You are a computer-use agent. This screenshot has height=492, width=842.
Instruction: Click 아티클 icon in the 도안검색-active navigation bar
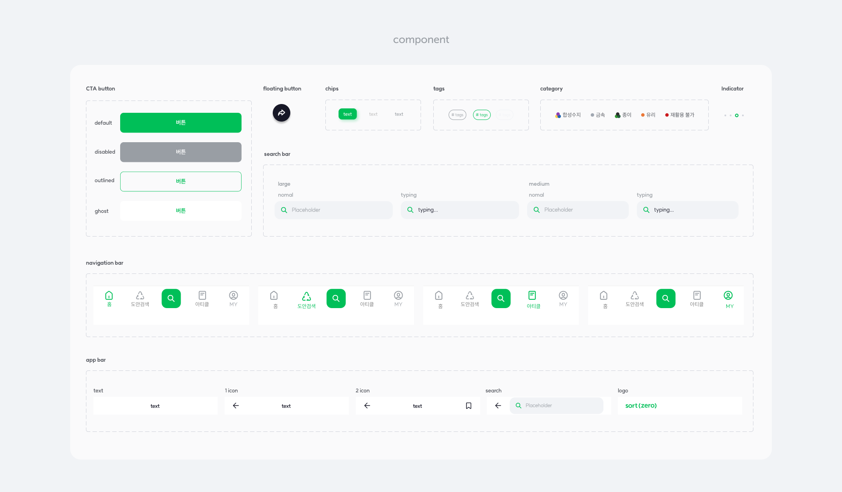pos(367,295)
